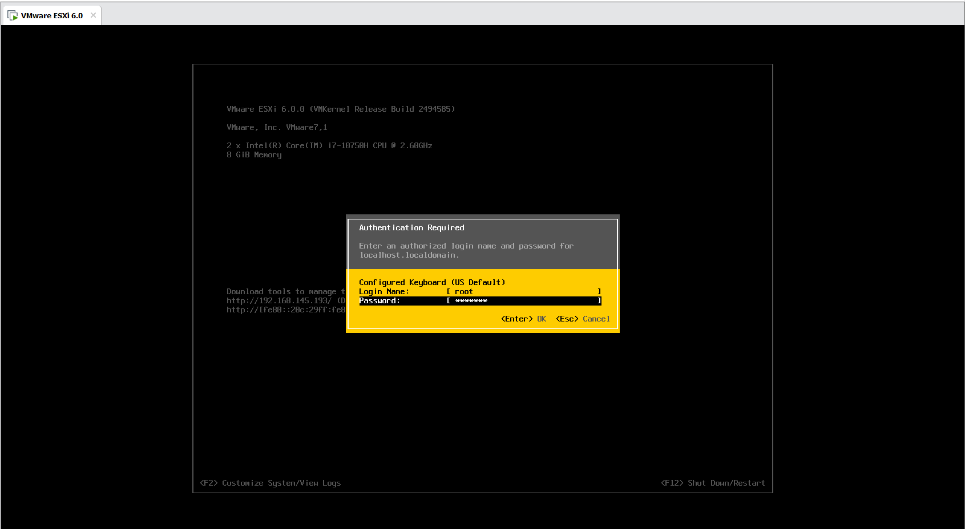Image resolution: width=965 pixels, height=529 pixels.
Task: Click F12 Shut Down/Restart
Action: click(x=713, y=483)
